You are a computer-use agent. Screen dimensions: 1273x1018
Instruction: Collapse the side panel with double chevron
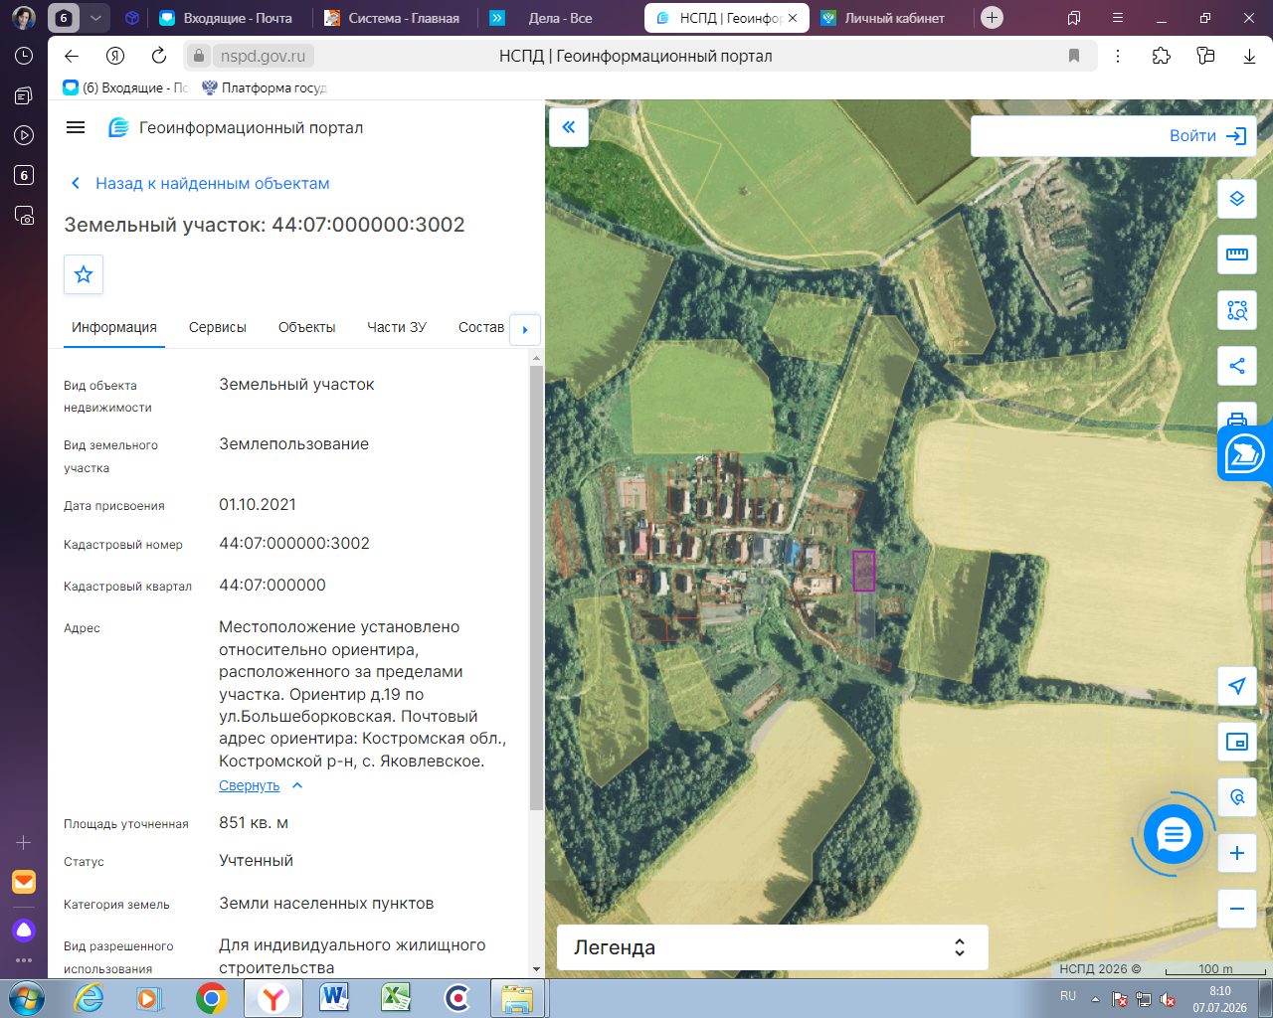(x=569, y=127)
